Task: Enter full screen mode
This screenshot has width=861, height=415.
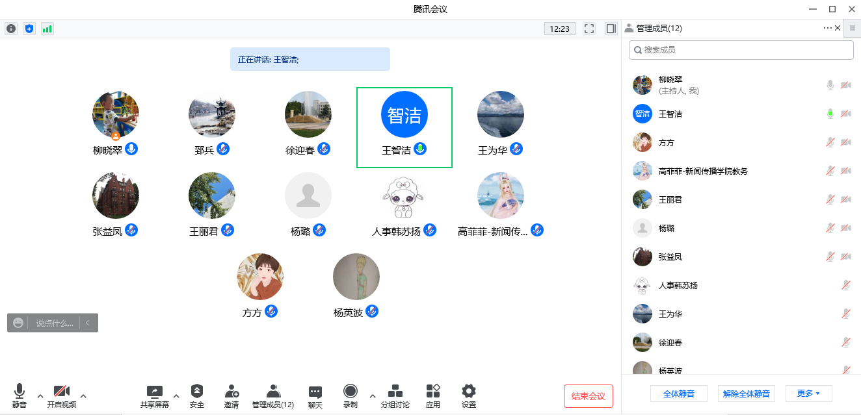Action: pyautogui.click(x=589, y=29)
